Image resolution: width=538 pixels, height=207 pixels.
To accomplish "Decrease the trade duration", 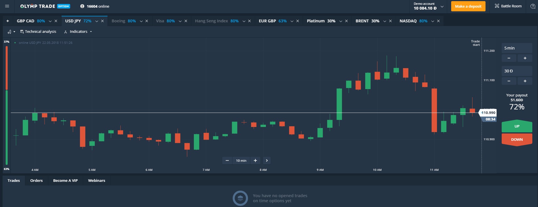I will pos(509,58).
